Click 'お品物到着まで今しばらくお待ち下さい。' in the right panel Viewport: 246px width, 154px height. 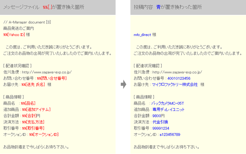167,147
